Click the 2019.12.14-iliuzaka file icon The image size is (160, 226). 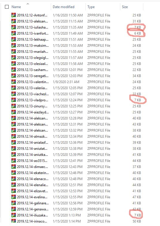pos(13,215)
